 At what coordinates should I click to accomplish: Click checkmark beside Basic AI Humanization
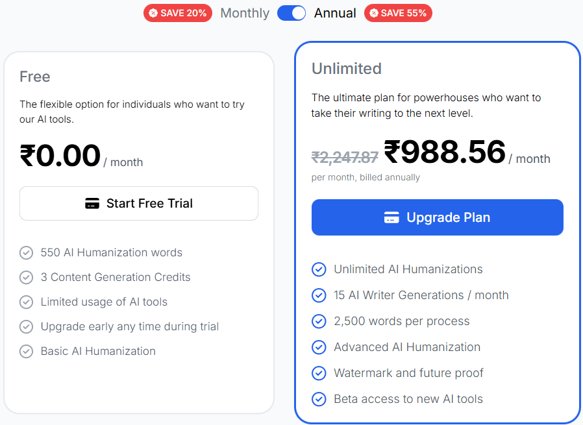pos(27,352)
